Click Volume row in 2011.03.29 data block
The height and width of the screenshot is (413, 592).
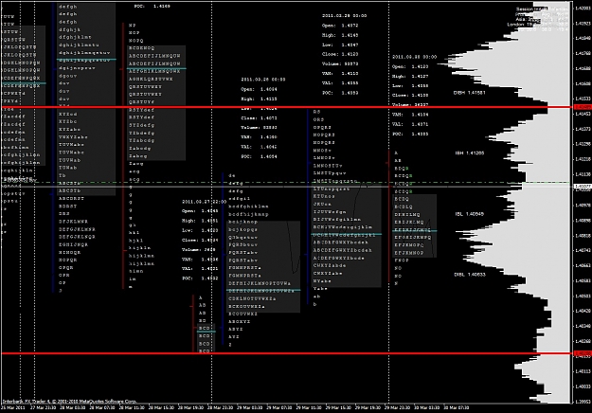(x=340, y=64)
